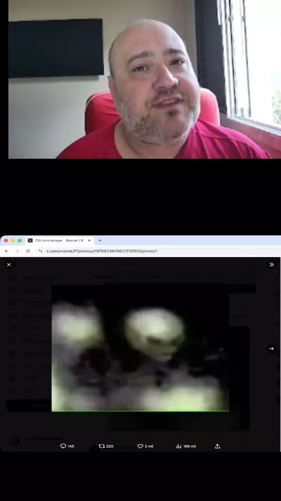Click the browser back arrow
This screenshot has width=281, height=501.
pyautogui.click(x=6, y=251)
